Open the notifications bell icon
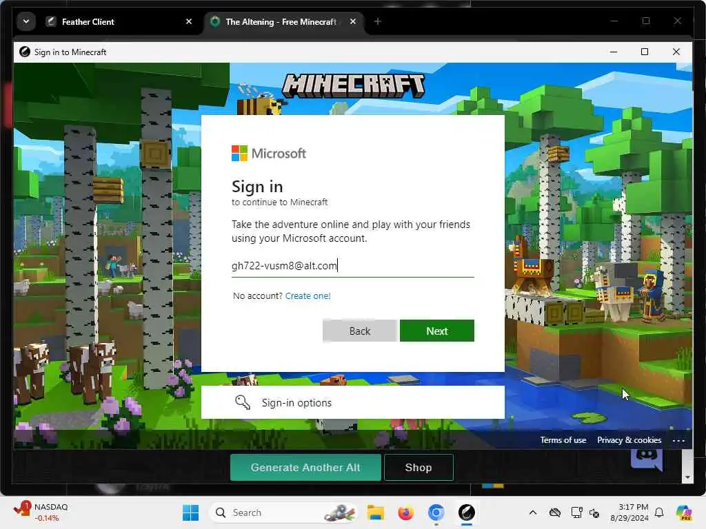 pos(659,512)
